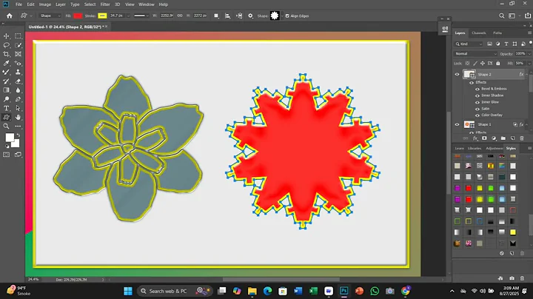533x299 pixels.
Task: Select the Gradient tool
Action: (6, 90)
